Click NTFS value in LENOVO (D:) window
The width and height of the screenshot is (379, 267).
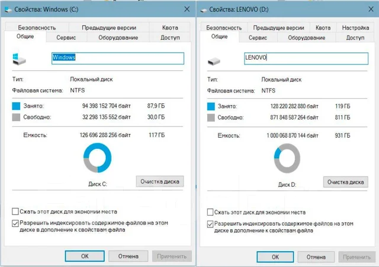pyautogui.click(x=268, y=91)
